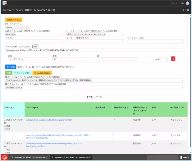Click the user avatar icon at top right
This screenshot has width=192, height=161.
click(x=187, y=3)
